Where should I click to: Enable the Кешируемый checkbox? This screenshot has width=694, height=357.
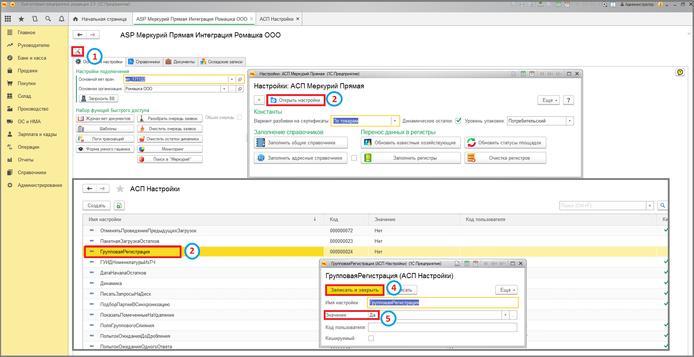[x=371, y=338]
